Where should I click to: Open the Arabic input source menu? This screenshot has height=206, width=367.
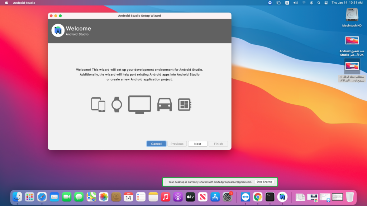coord(287,3)
